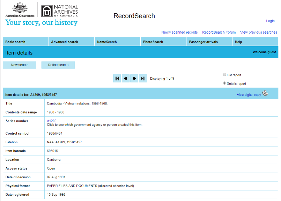Go to the previous record arrow icon
Viewport: 281px width, 201px height.
[x=126, y=79]
